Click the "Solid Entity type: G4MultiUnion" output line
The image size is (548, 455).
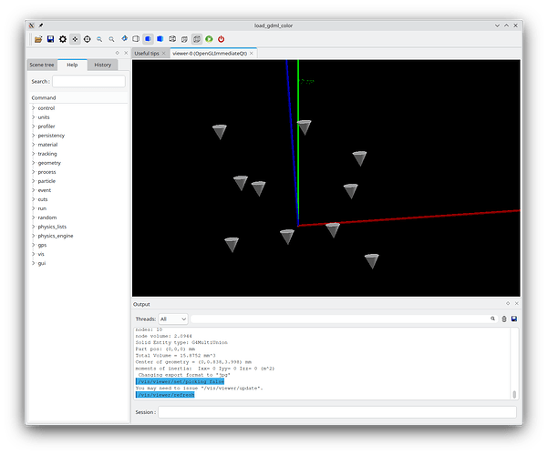(181, 342)
